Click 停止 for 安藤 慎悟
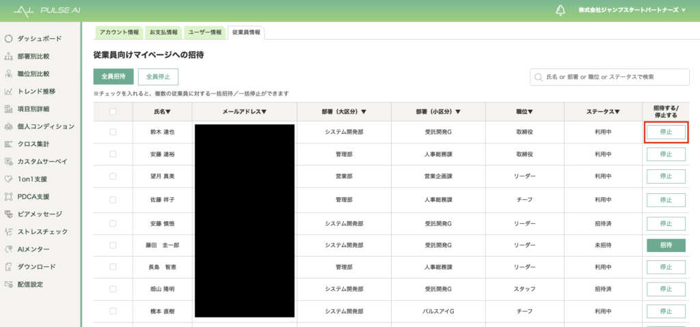Image resolution: width=700 pixels, height=327 pixels. (666, 223)
